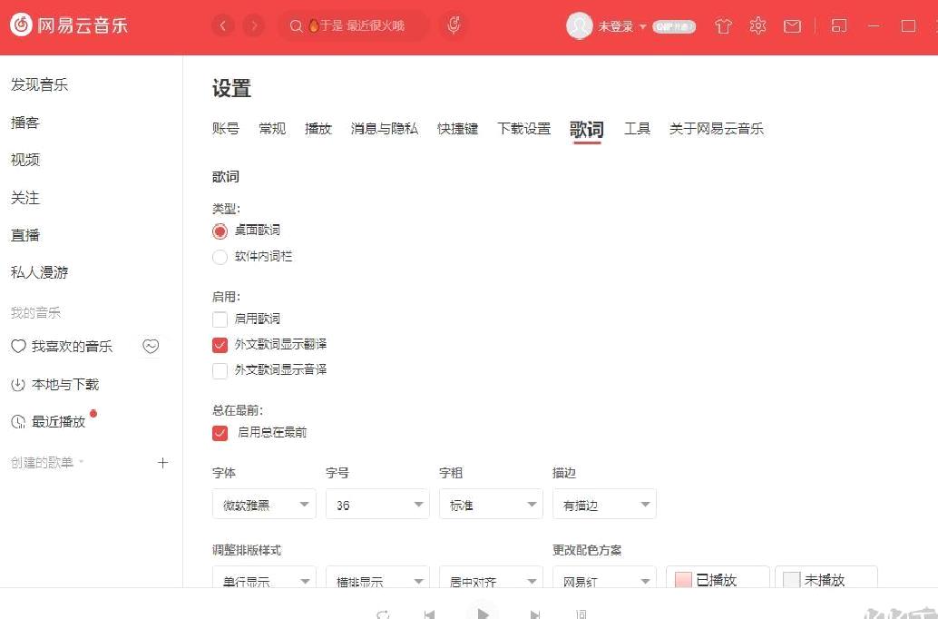Viewport: 938px width, 619px height.
Task: Open 发现音乐 in sidebar
Action: coord(40,84)
